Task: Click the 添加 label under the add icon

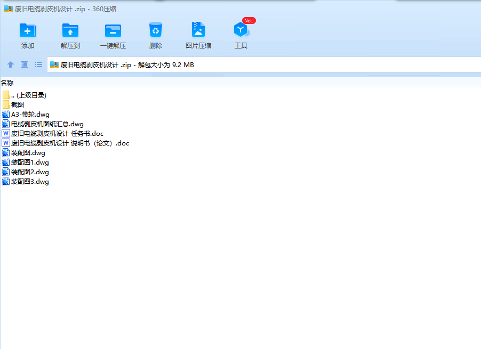Action: click(28, 46)
